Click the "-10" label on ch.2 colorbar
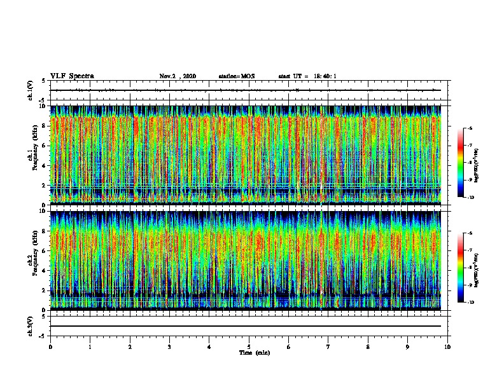Image resolution: width=504 pixels, height=389 pixels. [471, 303]
